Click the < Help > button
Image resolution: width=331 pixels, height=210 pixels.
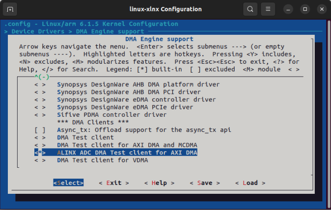(x=159, y=183)
